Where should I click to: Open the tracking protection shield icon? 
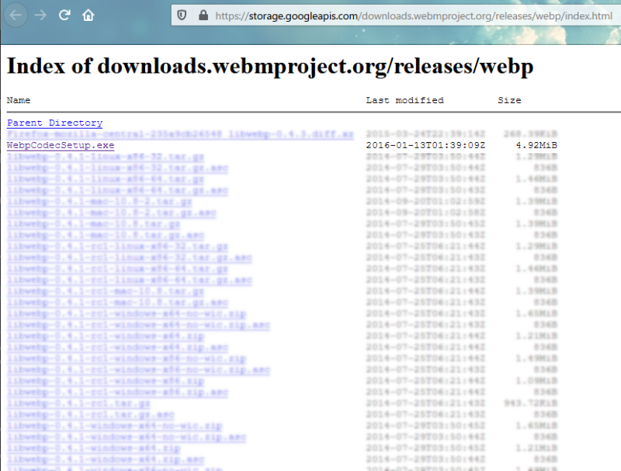pyautogui.click(x=182, y=15)
